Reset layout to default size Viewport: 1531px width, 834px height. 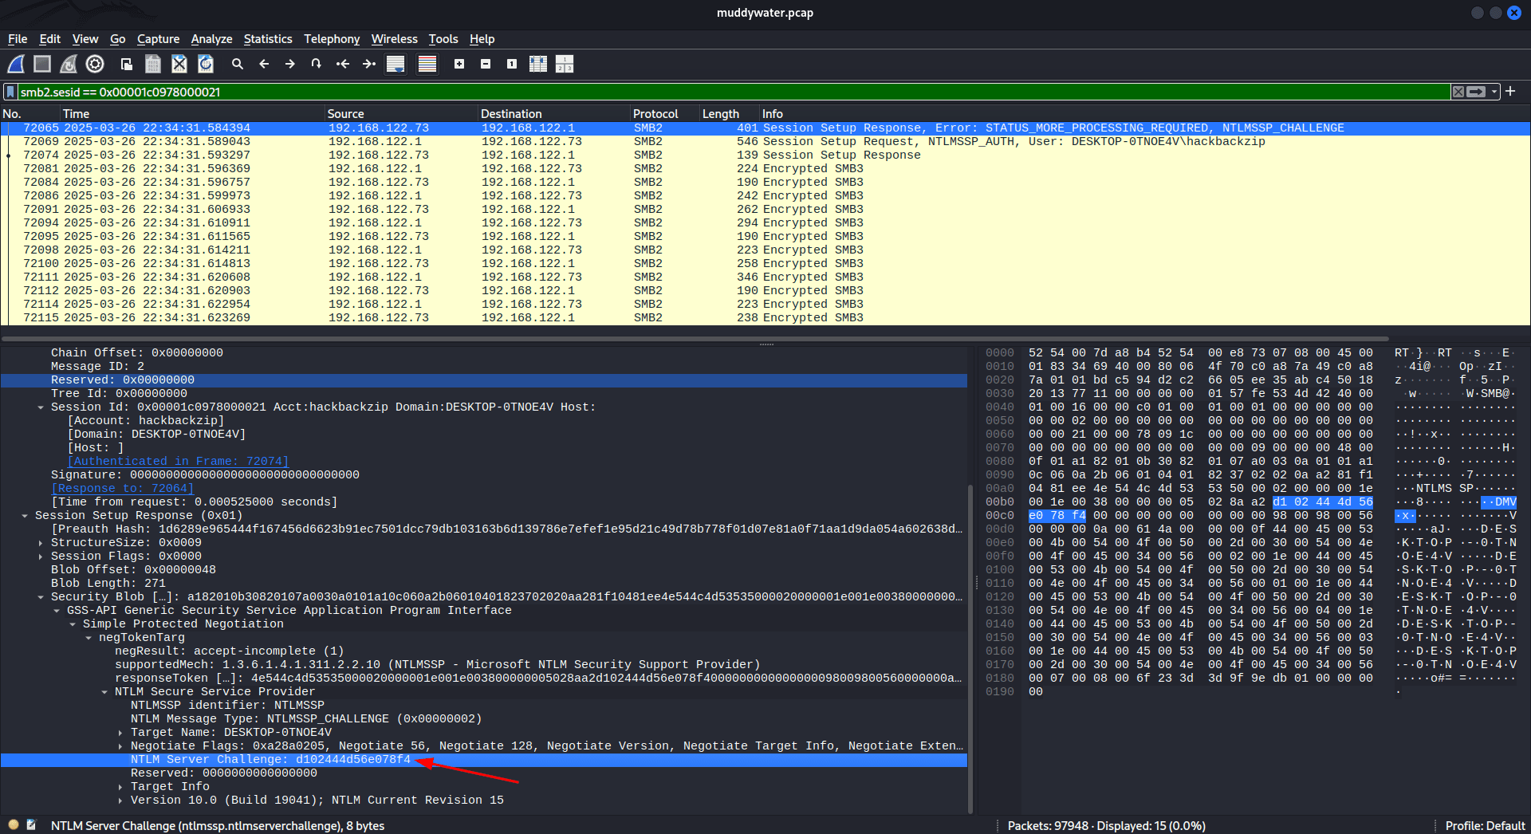point(538,64)
